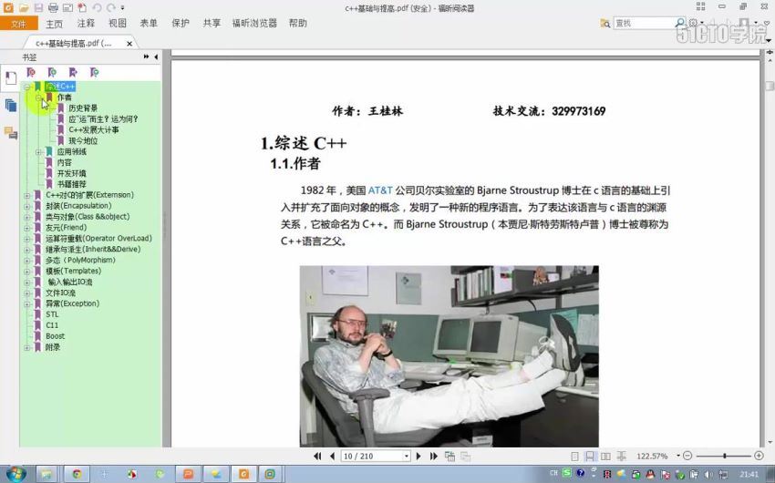Click the Undo arrow in quick access toolbar
The height and width of the screenshot is (483, 775).
click(x=97, y=7)
